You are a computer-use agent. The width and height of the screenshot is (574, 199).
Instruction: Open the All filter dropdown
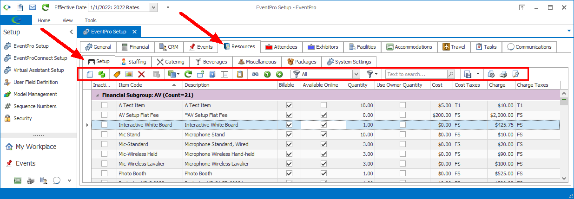[x=356, y=74]
